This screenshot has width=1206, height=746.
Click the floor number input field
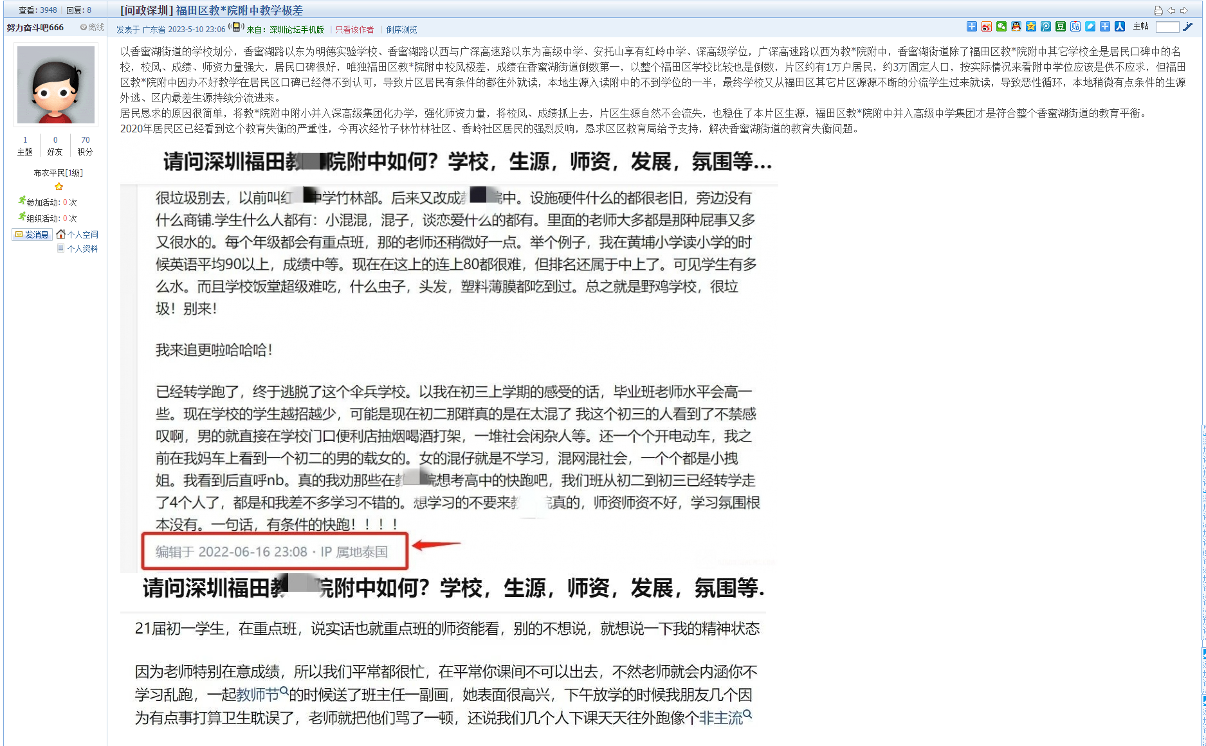(x=1167, y=26)
